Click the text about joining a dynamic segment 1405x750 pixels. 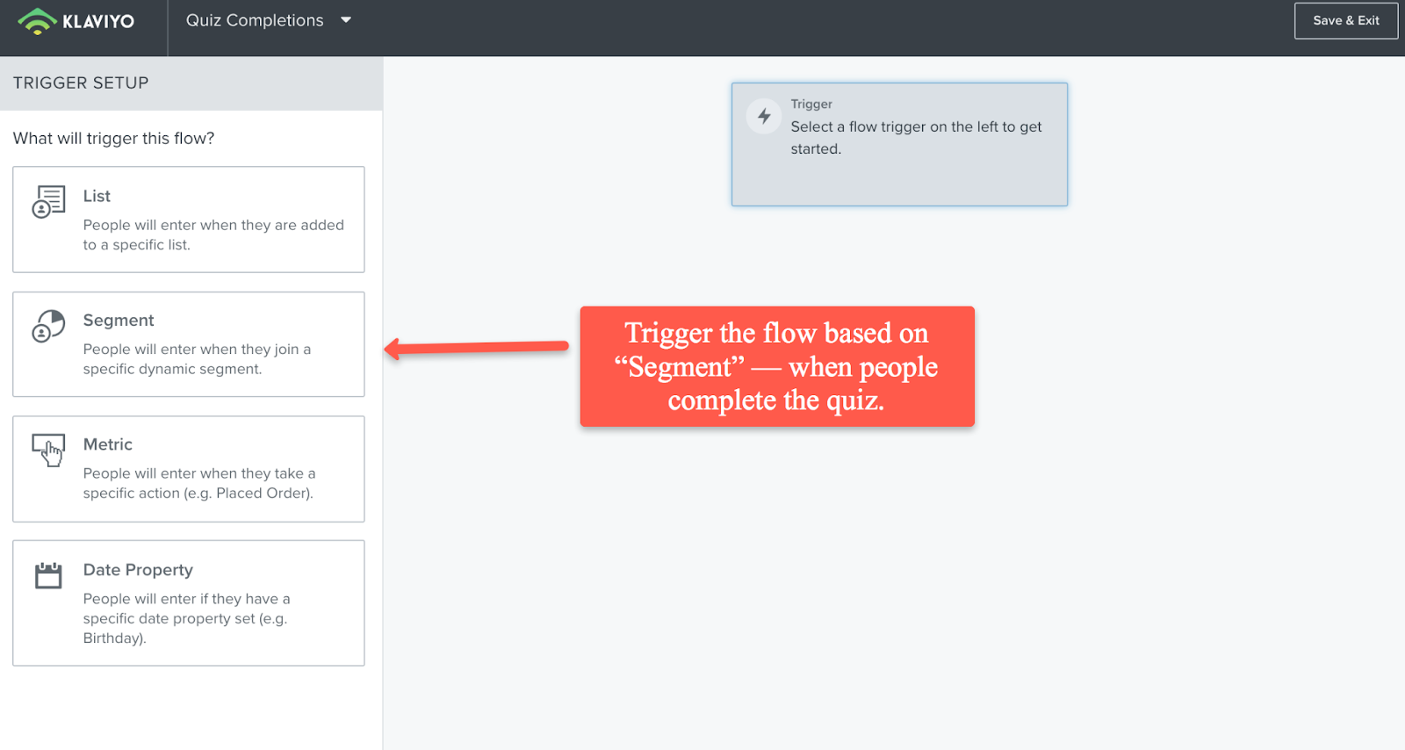click(x=197, y=359)
